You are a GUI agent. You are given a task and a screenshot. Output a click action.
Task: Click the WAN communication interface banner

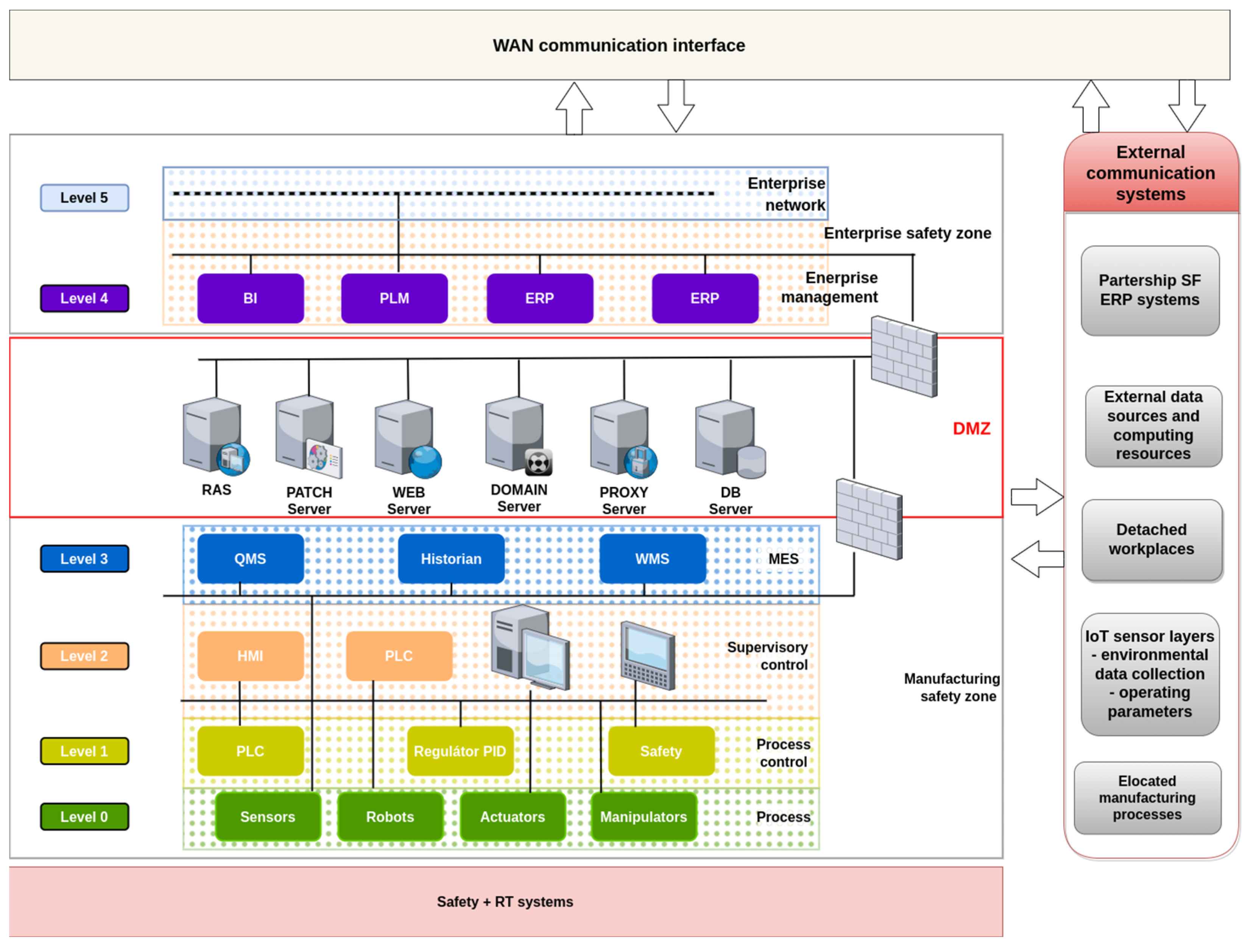click(619, 45)
